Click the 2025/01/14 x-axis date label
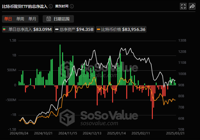Image resolution: width=200 pixels, height=140 pixels. [x=117, y=133]
